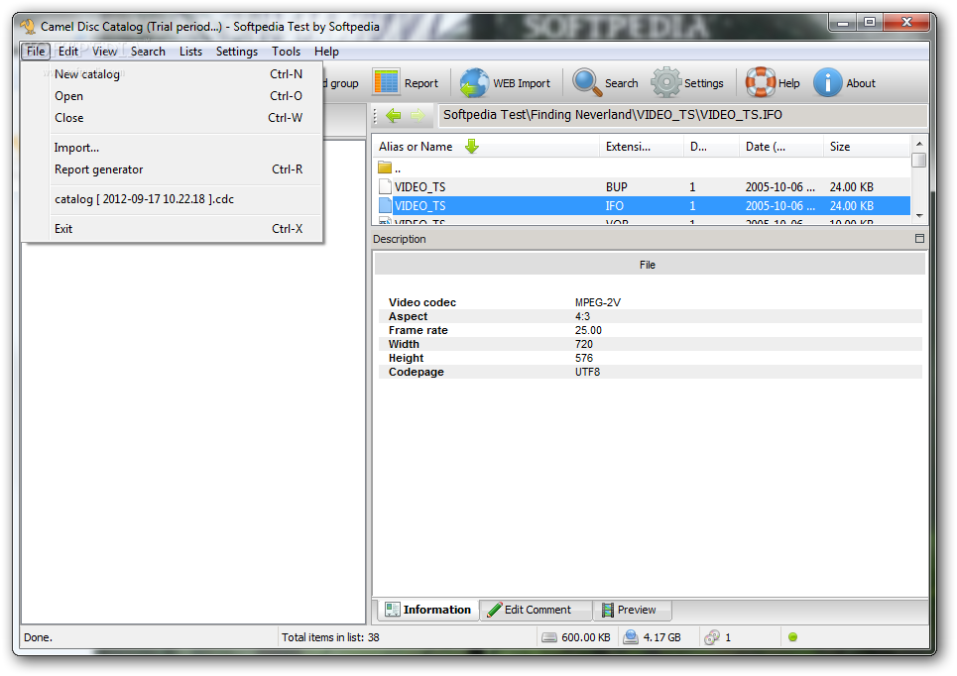Click the '..' parent directory row

(x=641, y=168)
